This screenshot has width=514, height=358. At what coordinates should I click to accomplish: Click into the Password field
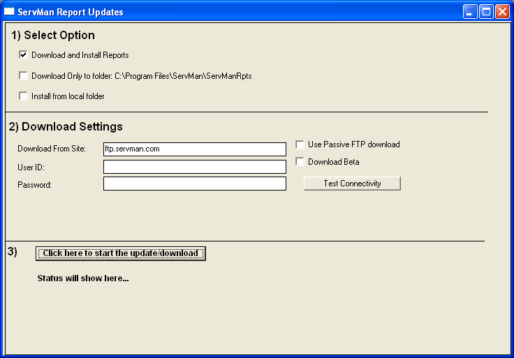(195, 184)
